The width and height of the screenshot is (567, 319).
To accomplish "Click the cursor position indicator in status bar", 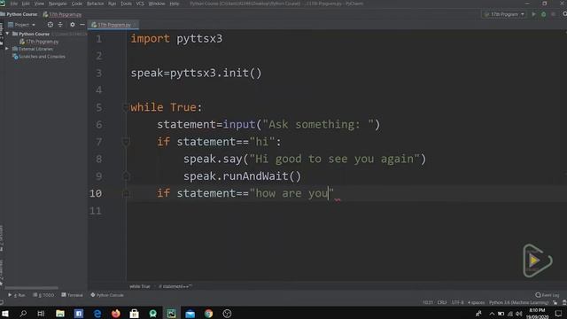I will pyautogui.click(x=428, y=302).
